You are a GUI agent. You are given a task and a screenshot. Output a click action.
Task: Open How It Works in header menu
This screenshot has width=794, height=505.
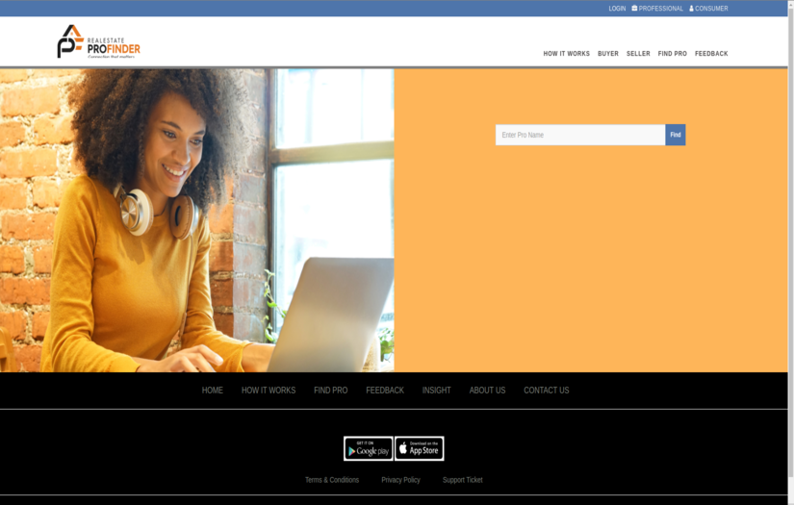(x=566, y=54)
